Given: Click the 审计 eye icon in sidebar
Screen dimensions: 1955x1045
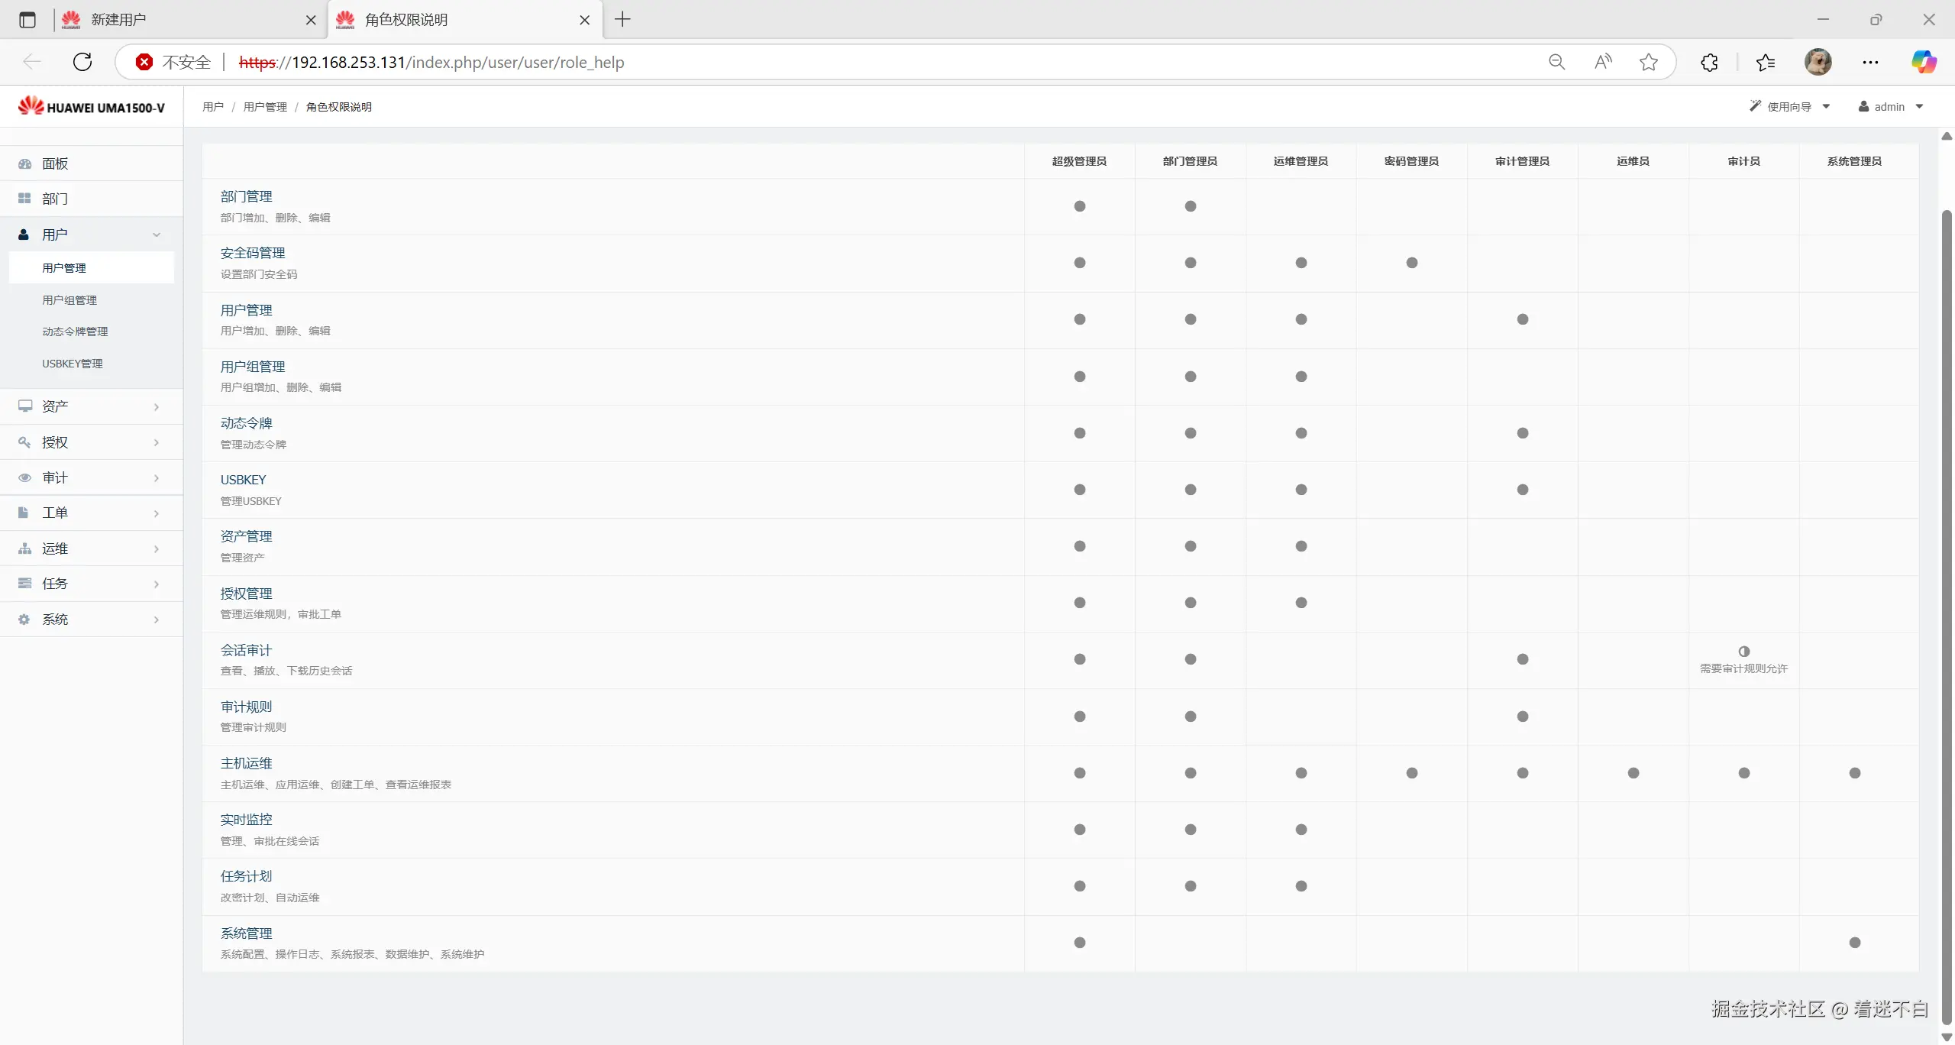Looking at the screenshot, I should point(24,477).
